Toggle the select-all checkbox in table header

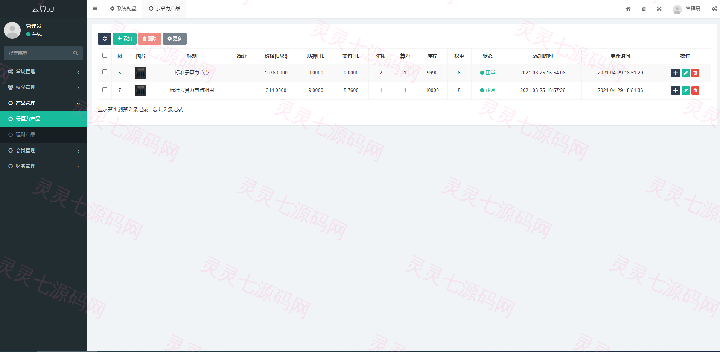coord(105,56)
